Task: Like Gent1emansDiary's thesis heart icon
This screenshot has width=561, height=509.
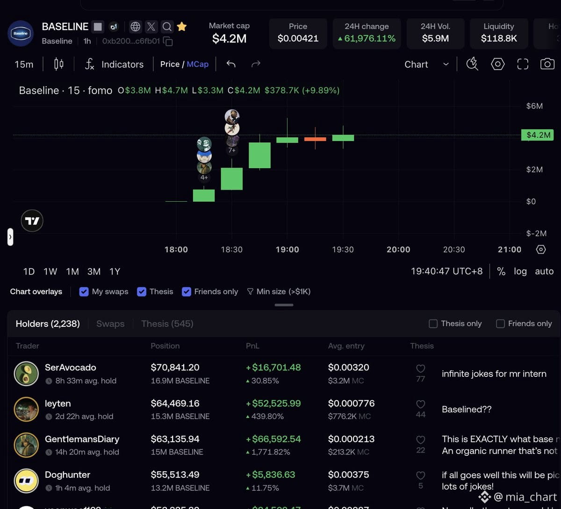Action: pos(421,440)
